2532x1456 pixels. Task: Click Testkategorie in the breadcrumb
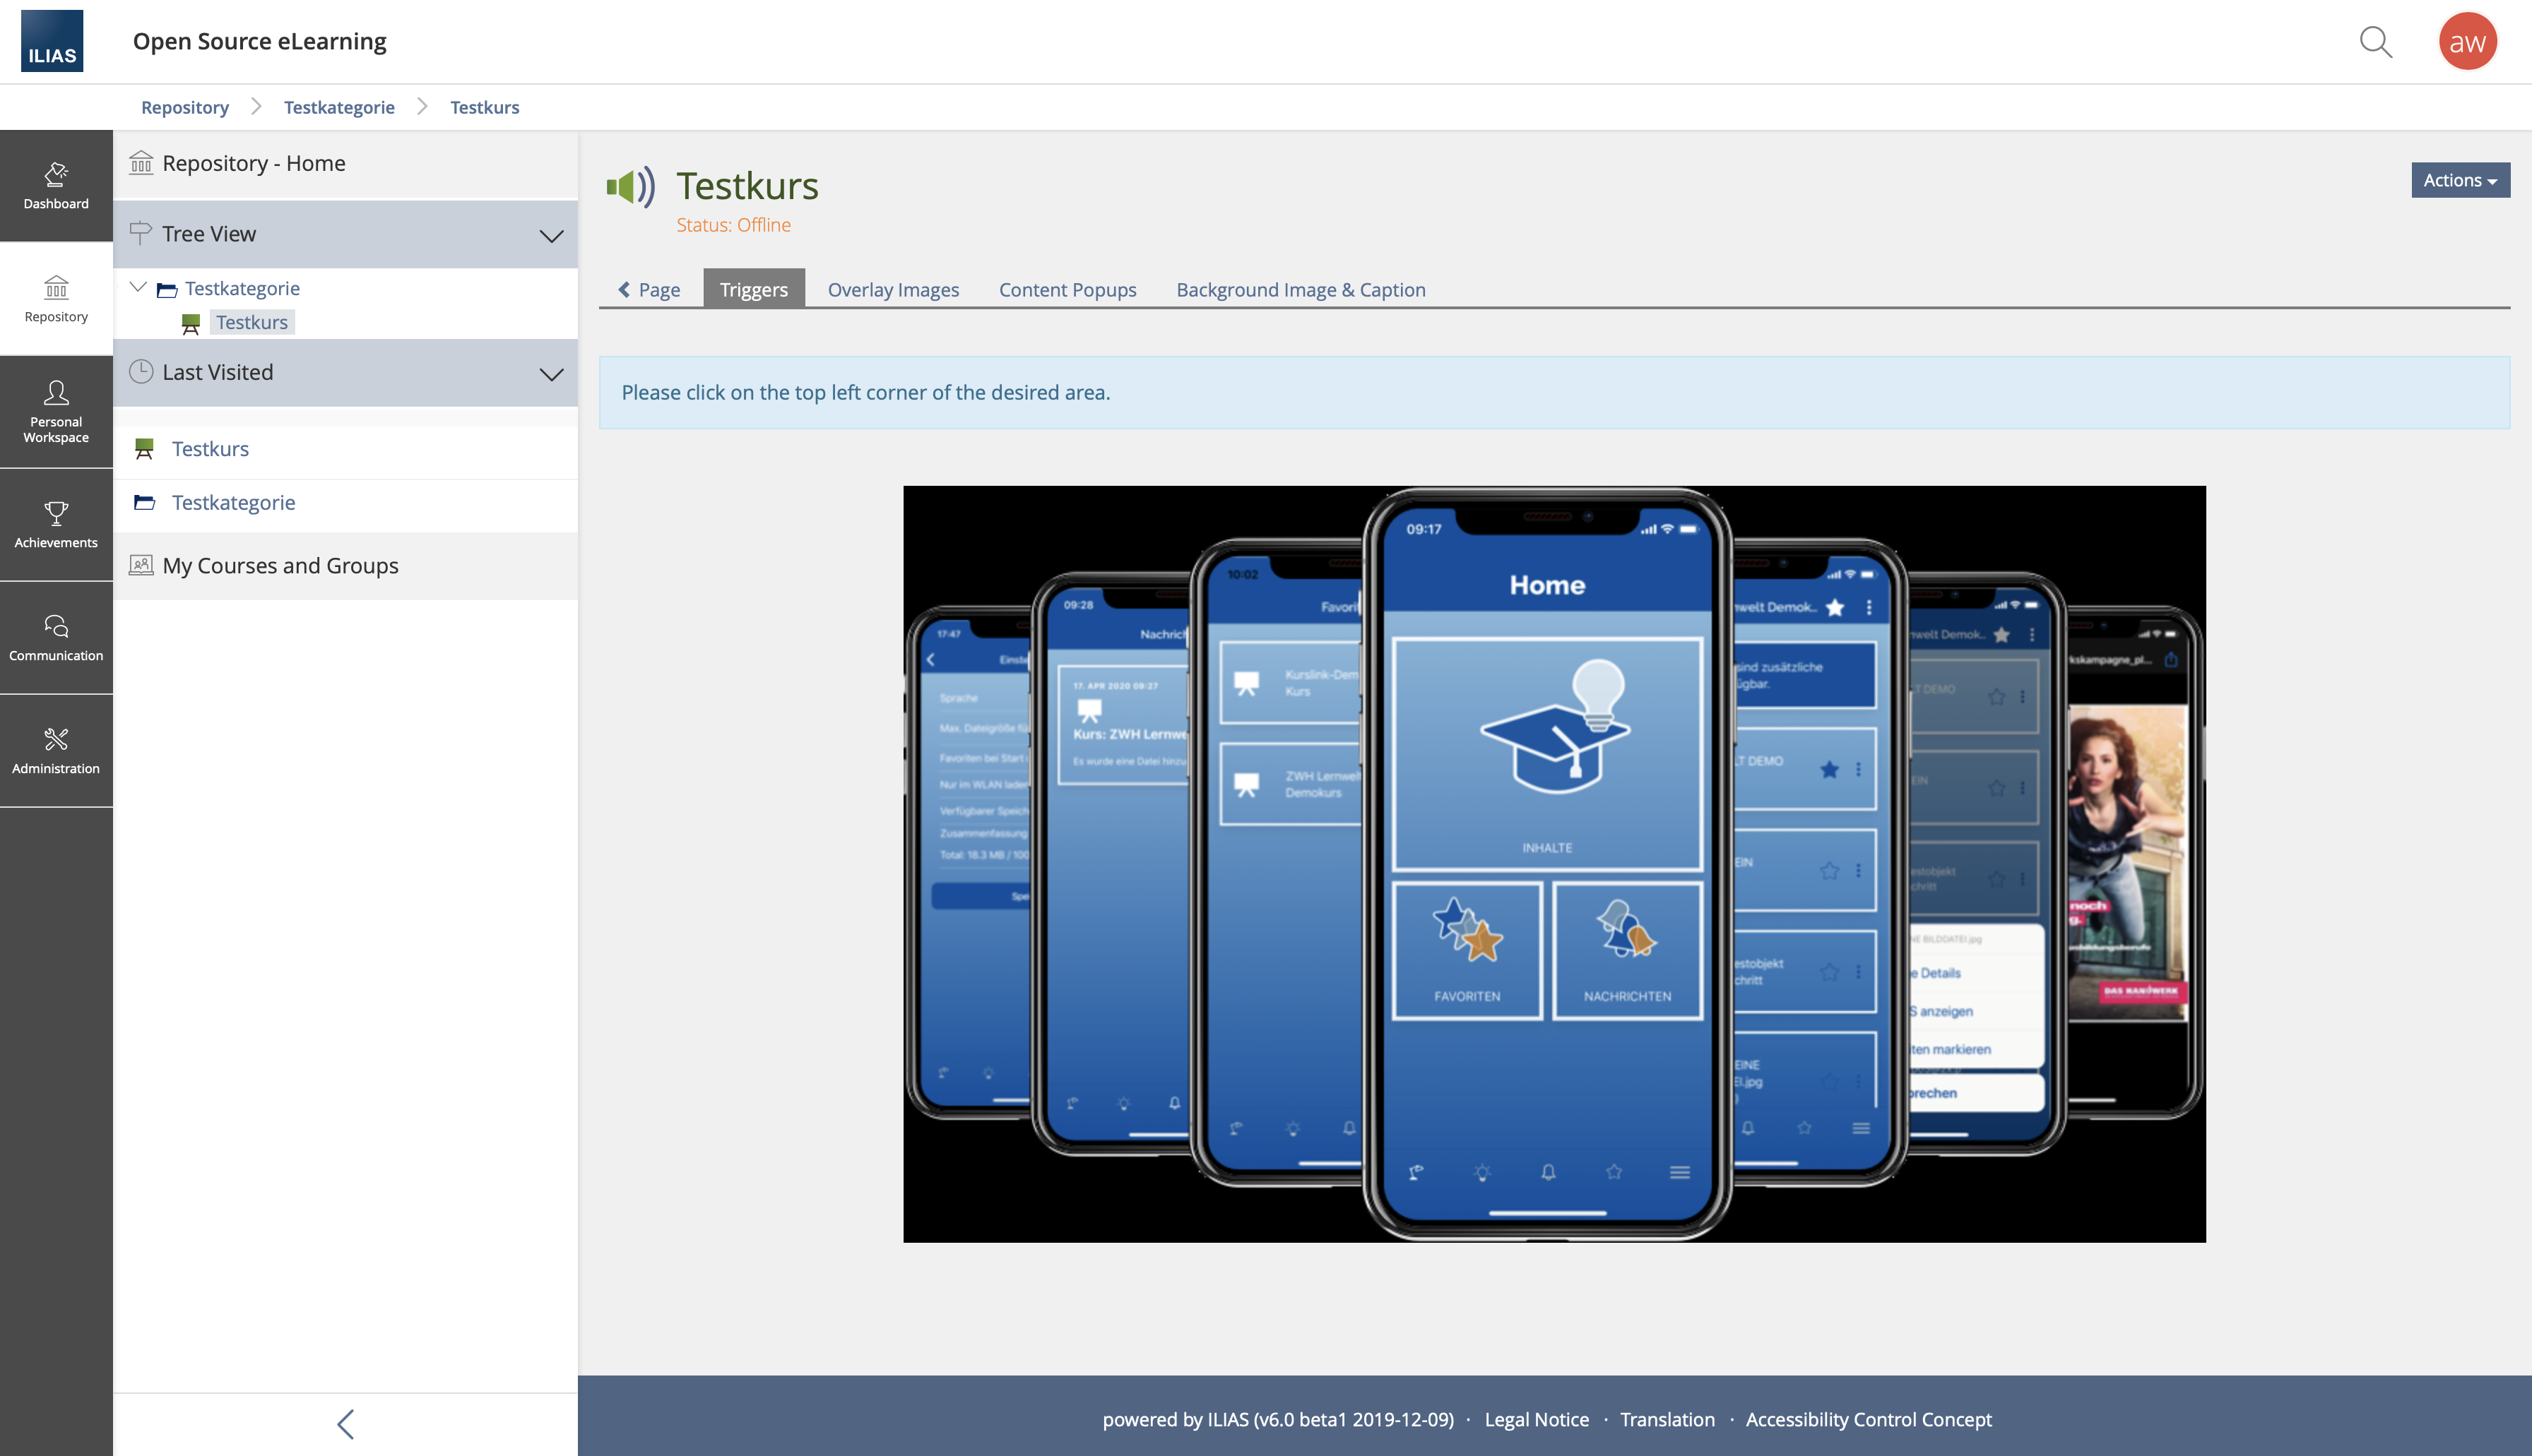tap(338, 107)
